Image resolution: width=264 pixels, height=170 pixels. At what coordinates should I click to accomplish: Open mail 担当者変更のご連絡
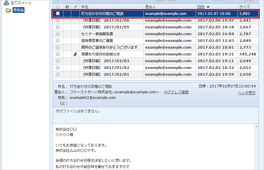(97, 41)
